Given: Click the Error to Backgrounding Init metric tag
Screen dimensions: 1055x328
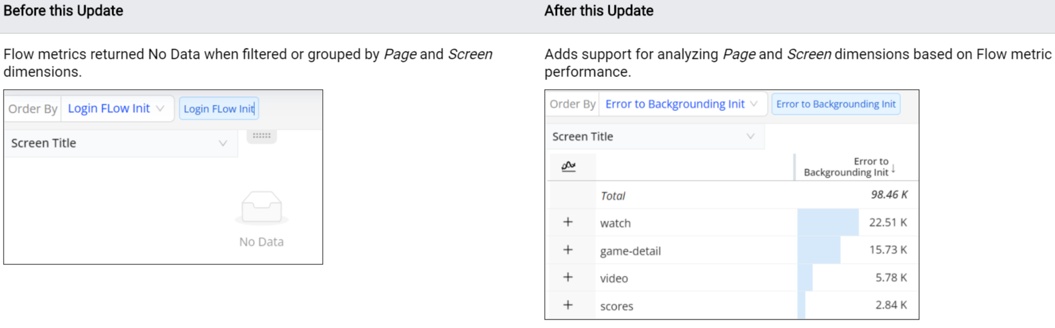Looking at the screenshot, I should pos(835,104).
